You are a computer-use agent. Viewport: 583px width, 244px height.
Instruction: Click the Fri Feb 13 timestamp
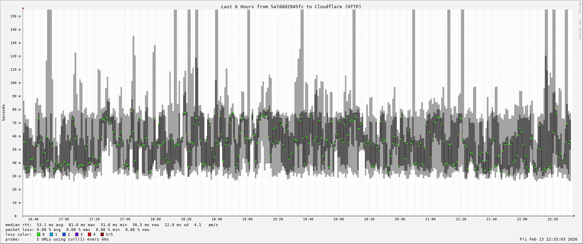[548, 239]
